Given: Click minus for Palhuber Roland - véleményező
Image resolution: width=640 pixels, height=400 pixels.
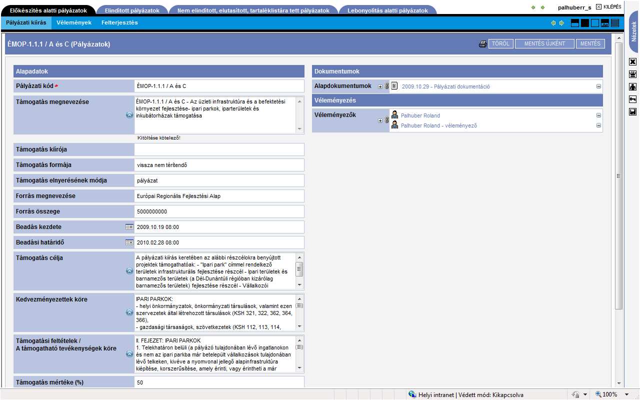Looking at the screenshot, I should click(598, 125).
